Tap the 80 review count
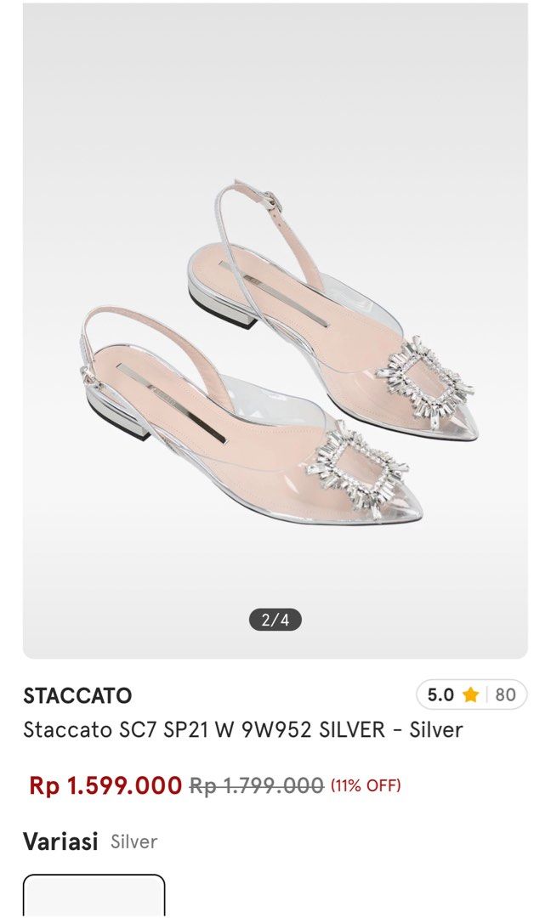The height and width of the screenshot is (918, 551). click(504, 694)
